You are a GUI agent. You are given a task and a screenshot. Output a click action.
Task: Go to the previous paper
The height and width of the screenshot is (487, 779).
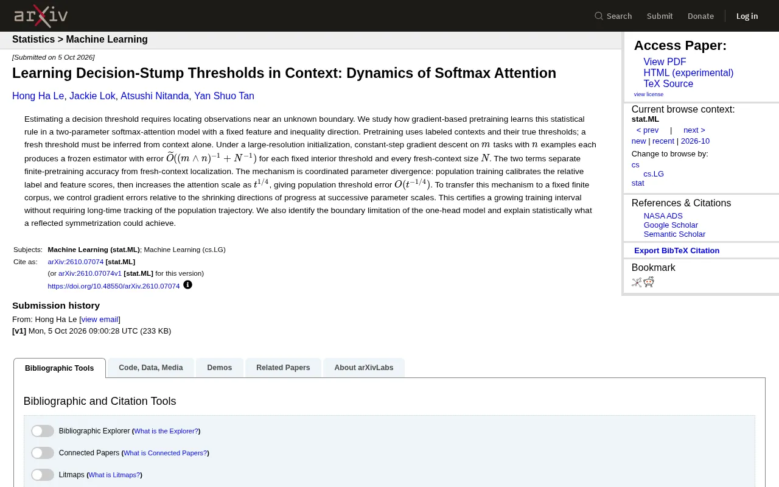[648, 130]
